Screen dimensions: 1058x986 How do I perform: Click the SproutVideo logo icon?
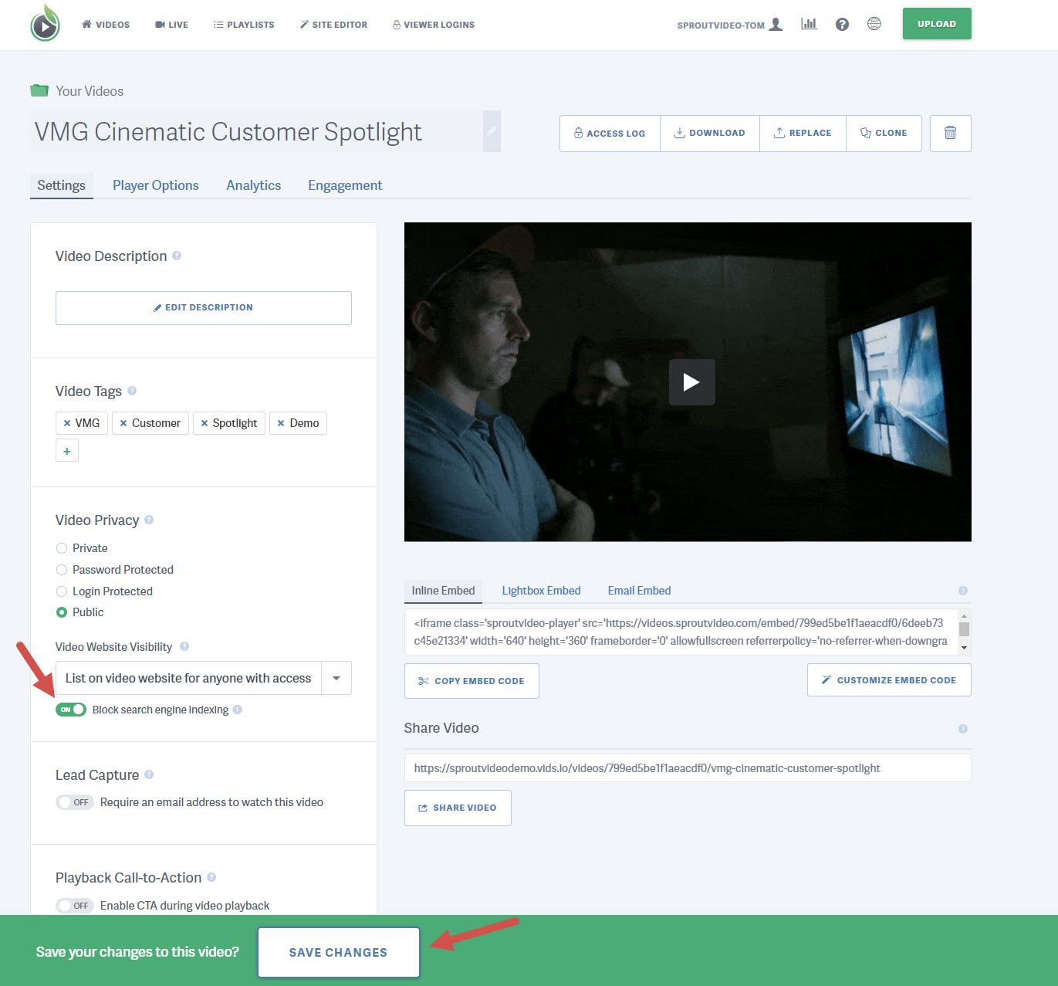(x=45, y=24)
